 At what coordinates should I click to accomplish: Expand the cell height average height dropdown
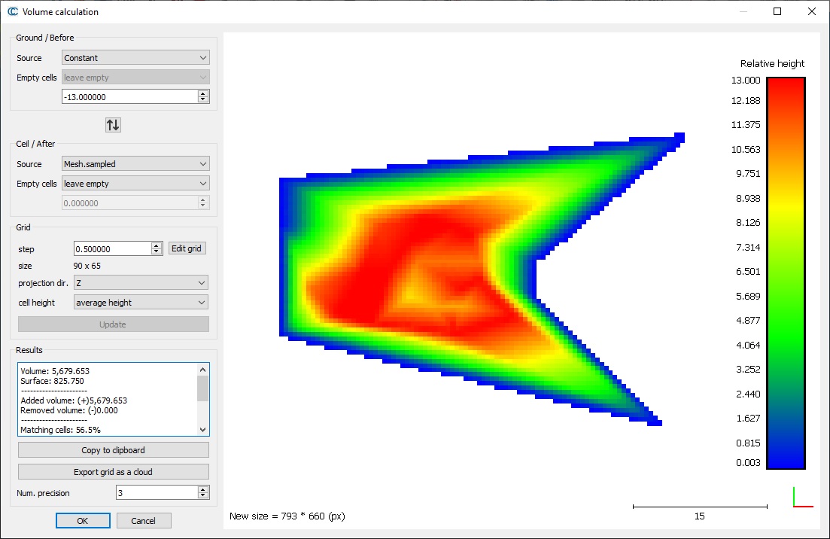click(x=141, y=303)
